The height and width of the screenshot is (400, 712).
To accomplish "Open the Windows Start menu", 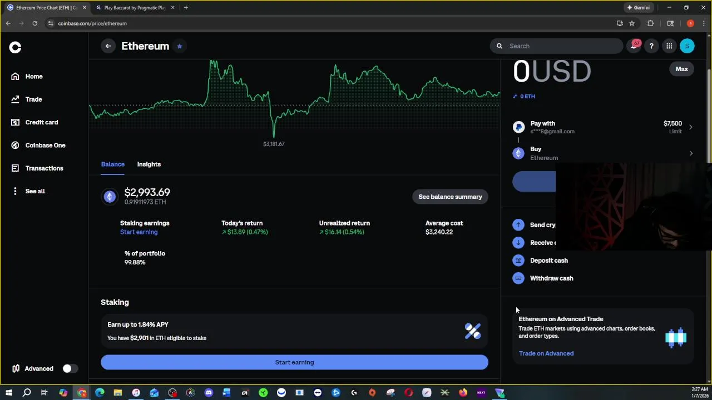I will point(8,393).
